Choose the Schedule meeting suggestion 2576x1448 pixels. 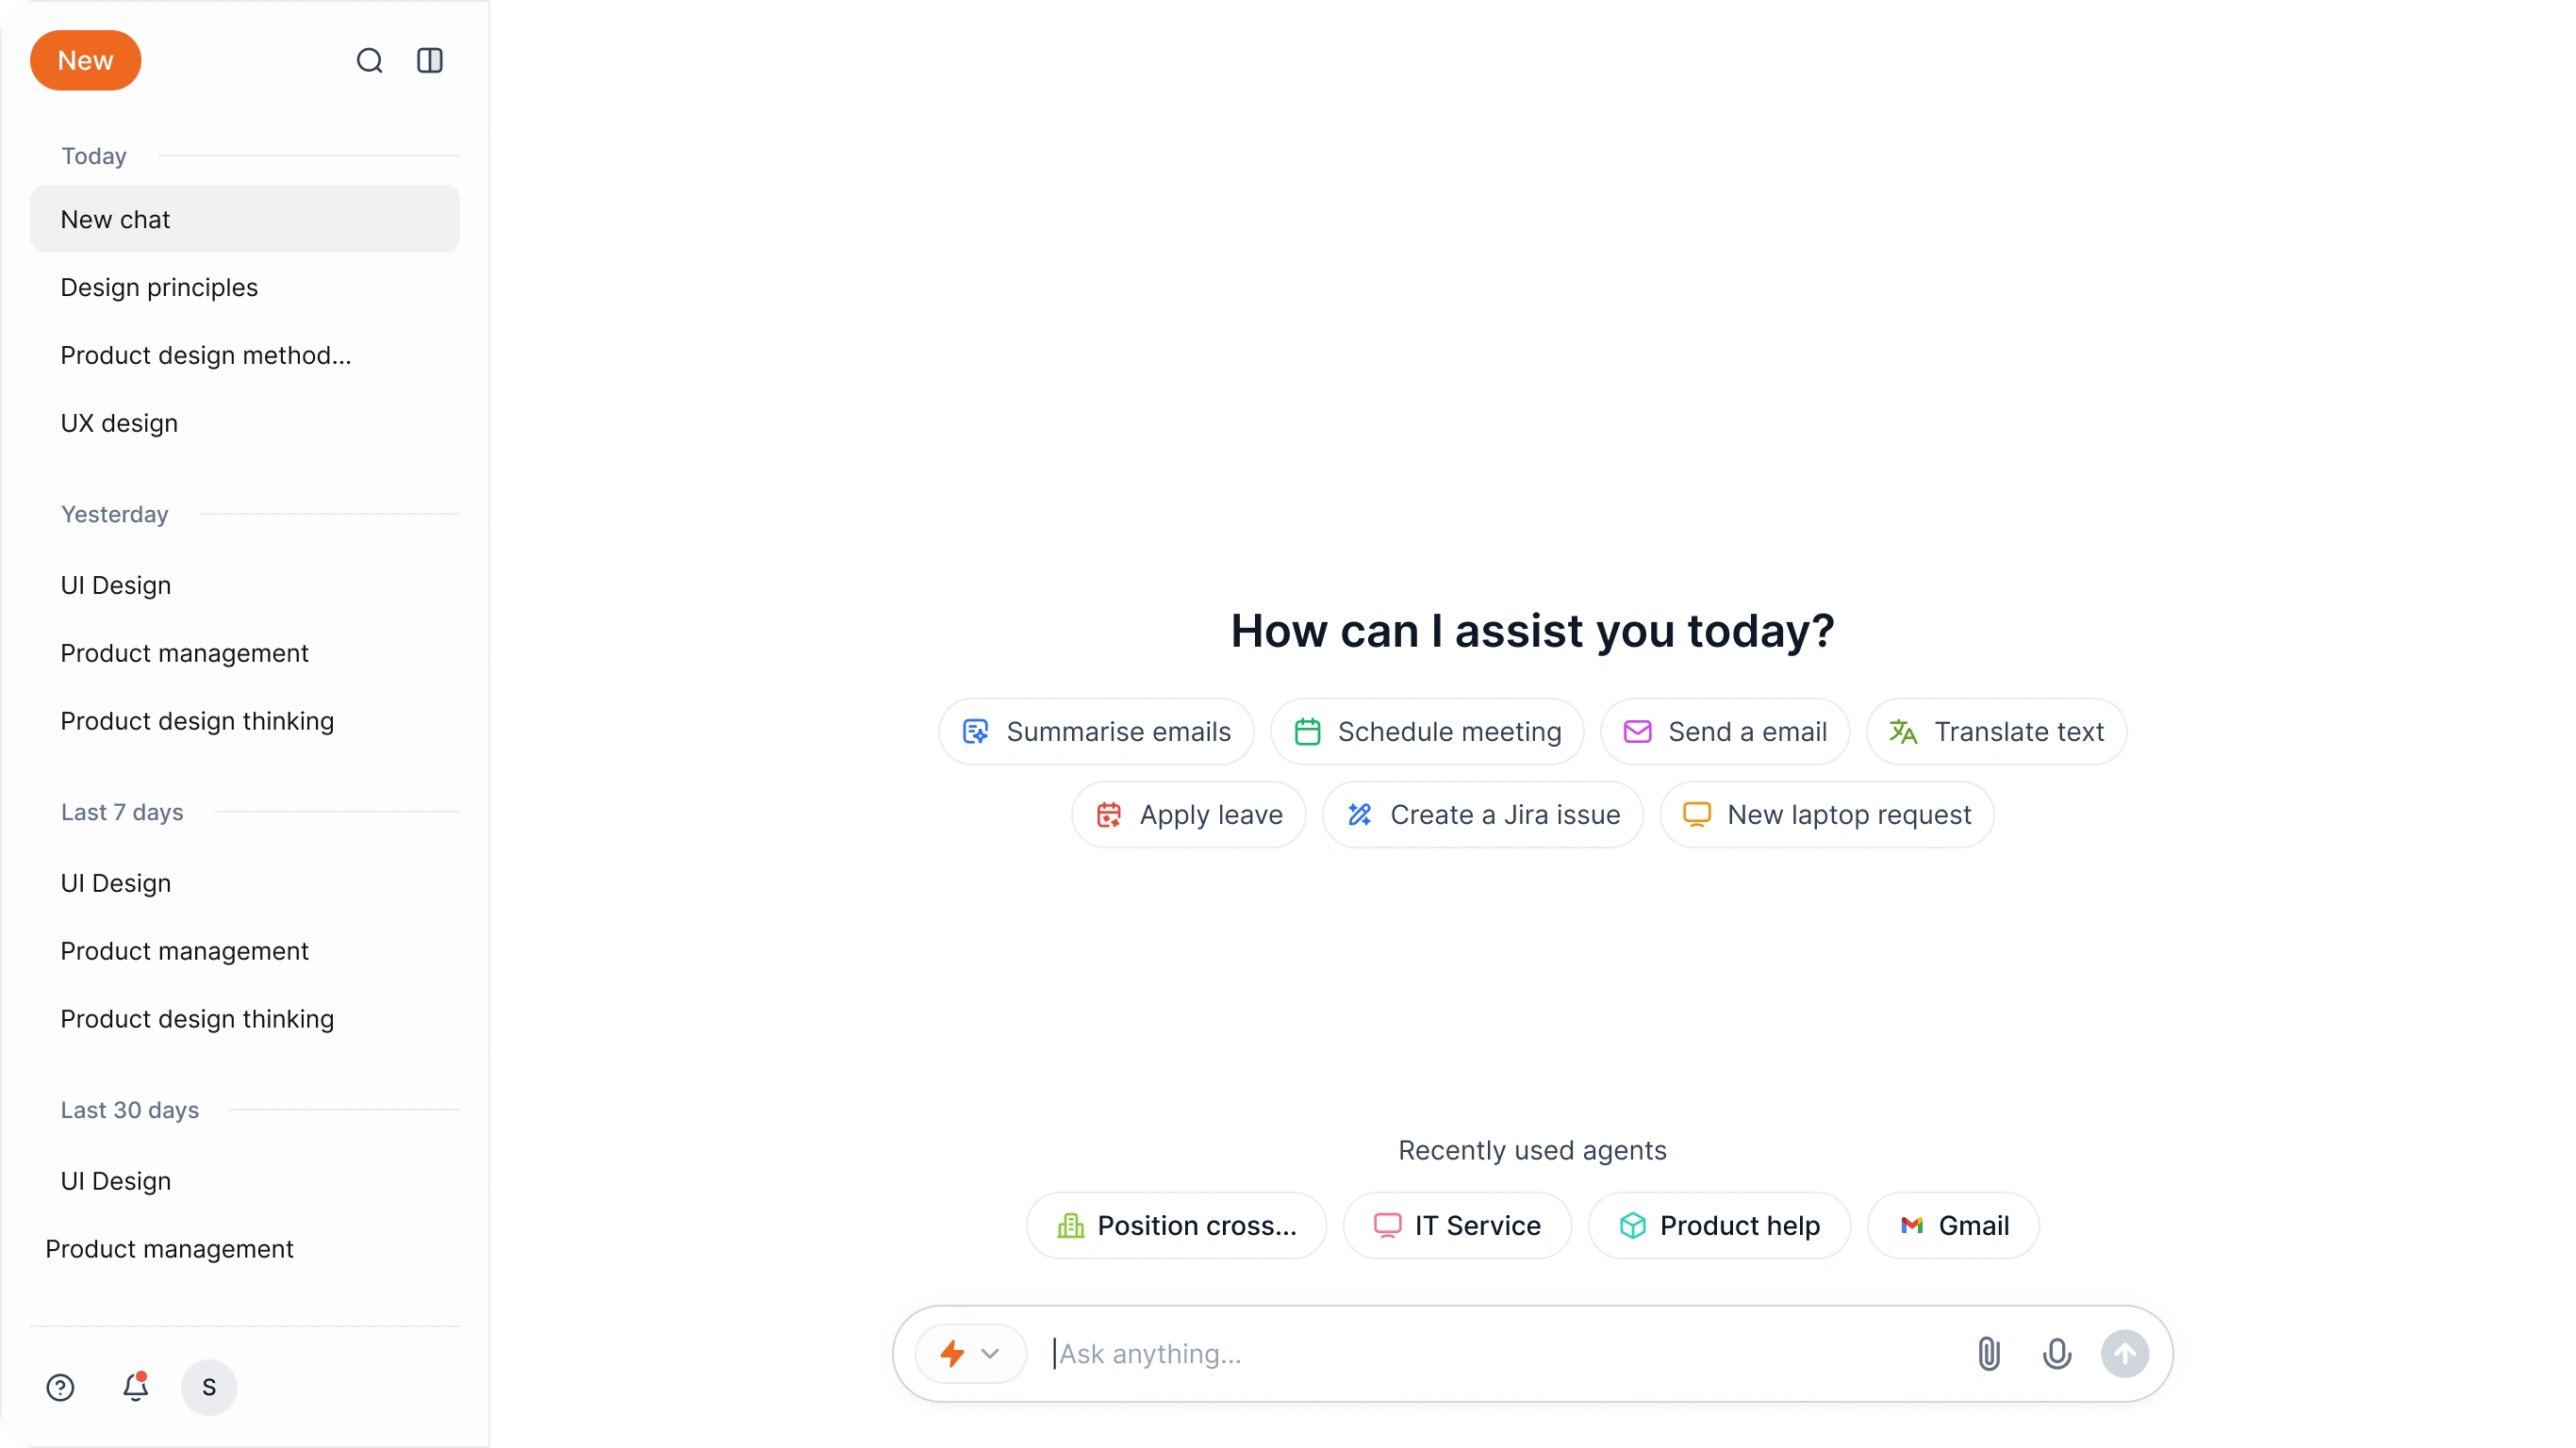click(1427, 732)
